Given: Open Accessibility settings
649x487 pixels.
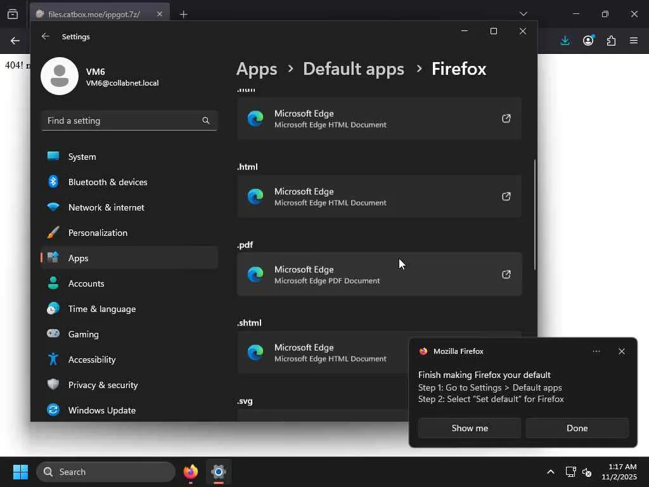Looking at the screenshot, I should [129, 360].
